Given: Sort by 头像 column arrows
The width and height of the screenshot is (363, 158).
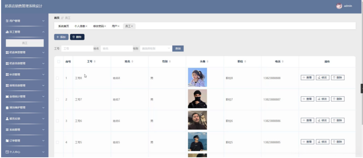Looking at the screenshot, I should [208, 62].
